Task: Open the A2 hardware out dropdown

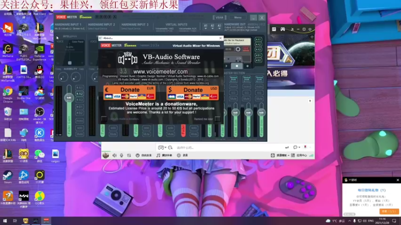Action: (212, 27)
